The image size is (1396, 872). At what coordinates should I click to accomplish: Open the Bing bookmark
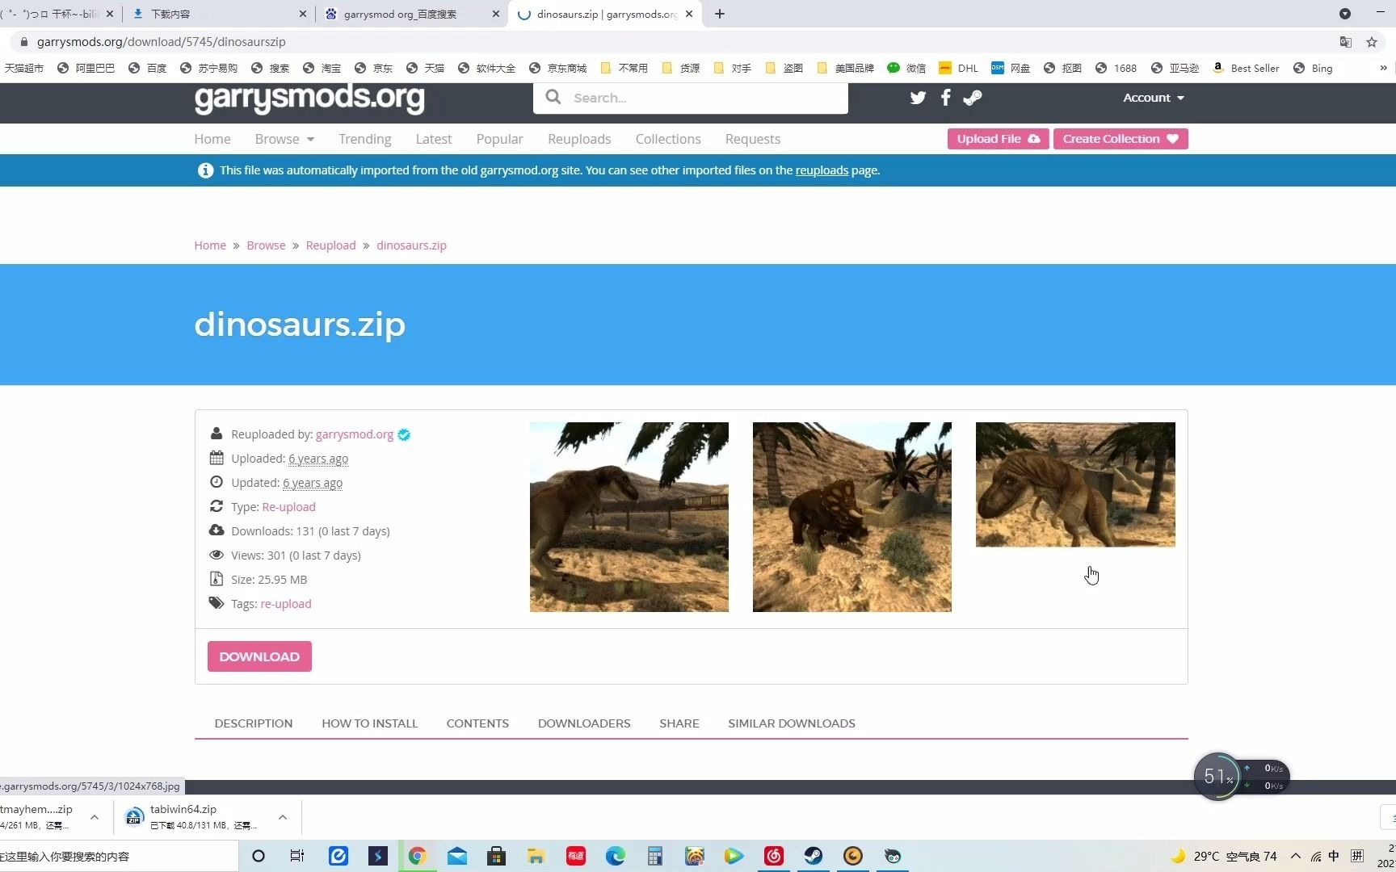[x=1313, y=69]
